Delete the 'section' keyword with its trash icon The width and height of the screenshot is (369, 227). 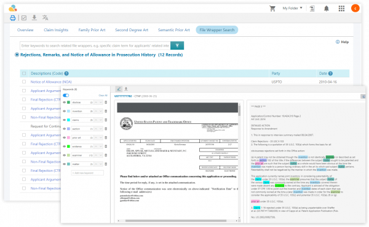click(x=106, y=129)
